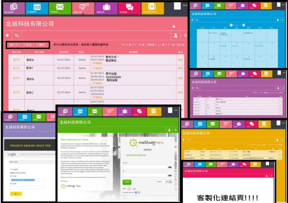Click date 02/07/2013 in 案件F row
Viewport: 288px width, 203px height.
pos(64,68)
